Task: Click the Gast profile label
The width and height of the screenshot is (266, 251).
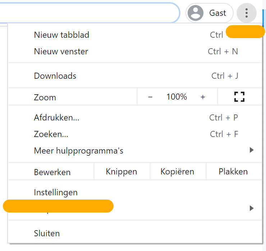Action: point(217,13)
